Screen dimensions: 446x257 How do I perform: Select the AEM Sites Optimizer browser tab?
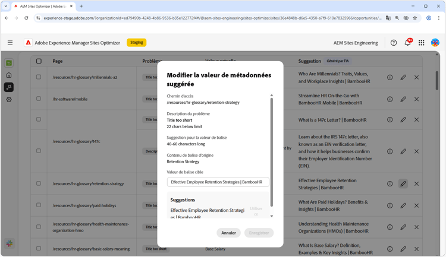coord(43,7)
